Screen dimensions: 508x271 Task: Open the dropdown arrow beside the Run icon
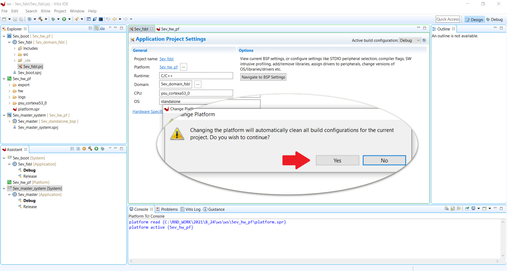(x=69, y=19)
